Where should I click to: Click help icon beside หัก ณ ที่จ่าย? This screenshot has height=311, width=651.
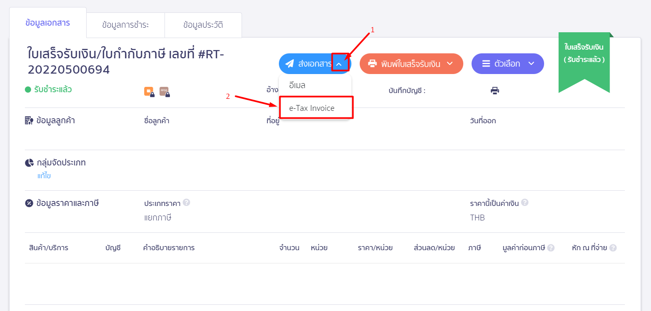click(x=613, y=248)
